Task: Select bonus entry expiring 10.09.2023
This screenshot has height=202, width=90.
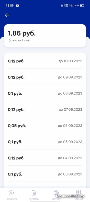Action: [x=45, y=61]
